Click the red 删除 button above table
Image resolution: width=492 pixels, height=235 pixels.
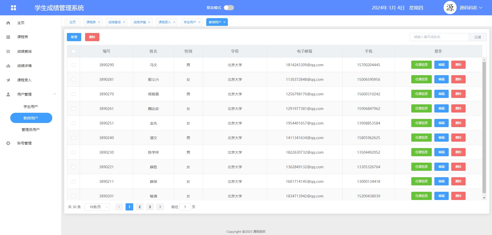tap(92, 37)
